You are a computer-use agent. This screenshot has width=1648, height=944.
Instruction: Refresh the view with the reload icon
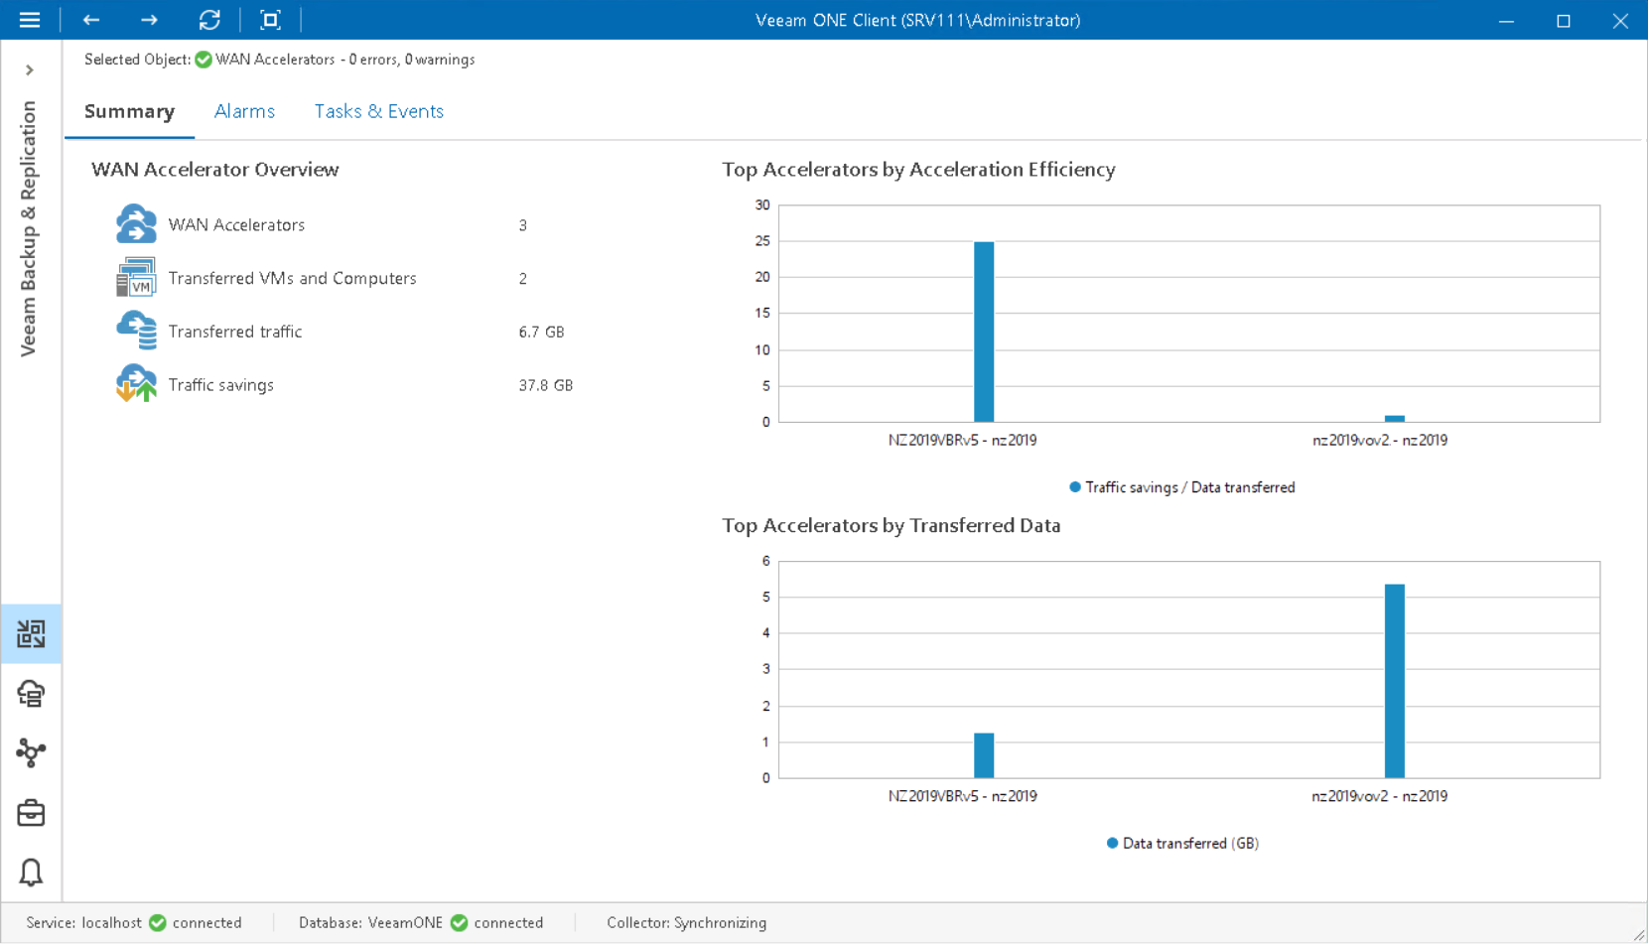point(209,20)
